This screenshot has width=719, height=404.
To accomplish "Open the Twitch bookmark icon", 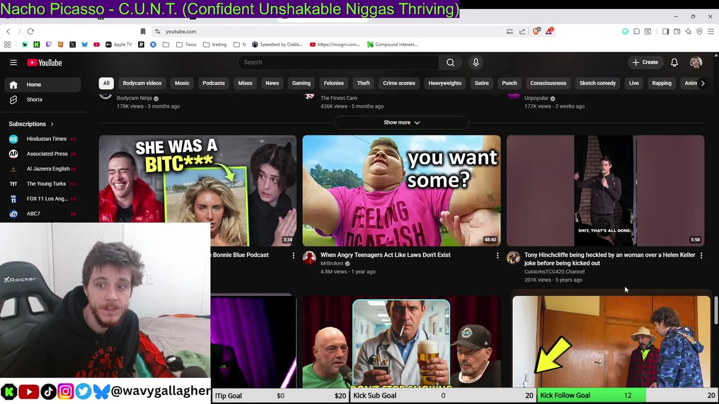I will (48, 44).
